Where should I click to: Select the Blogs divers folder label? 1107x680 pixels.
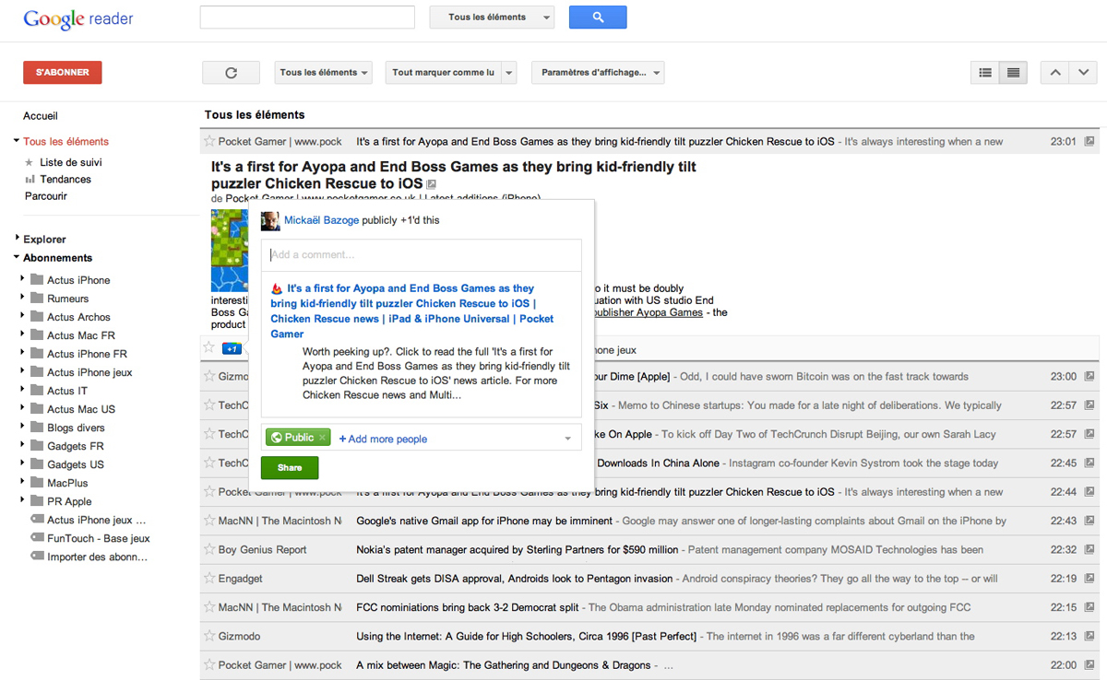click(x=76, y=428)
